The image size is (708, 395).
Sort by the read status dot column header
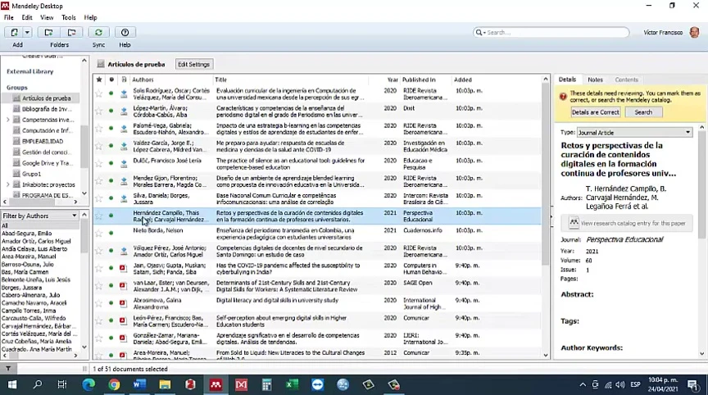pos(111,79)
